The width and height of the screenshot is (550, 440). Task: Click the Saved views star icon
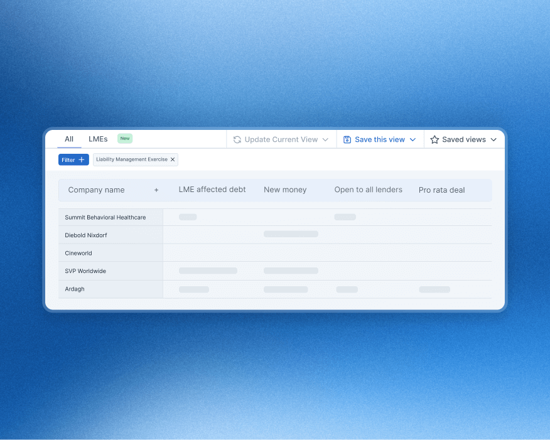434,139
